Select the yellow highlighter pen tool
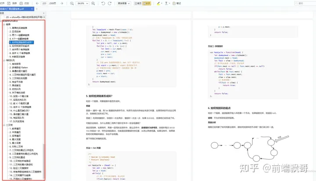Image resolution: width=316 pixels, height=181 pixels. coord(158,4)
